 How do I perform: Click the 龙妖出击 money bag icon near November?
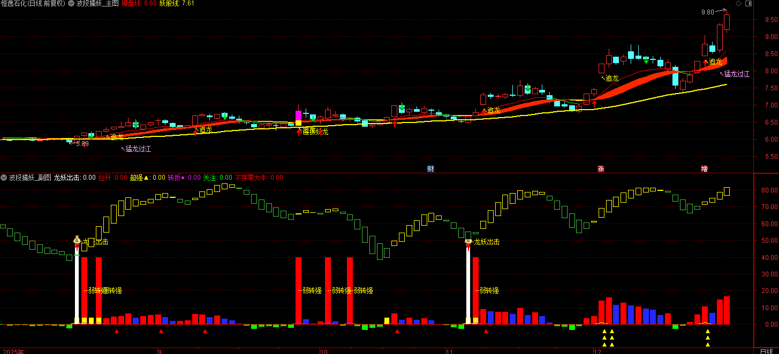(x=468, y=241)
